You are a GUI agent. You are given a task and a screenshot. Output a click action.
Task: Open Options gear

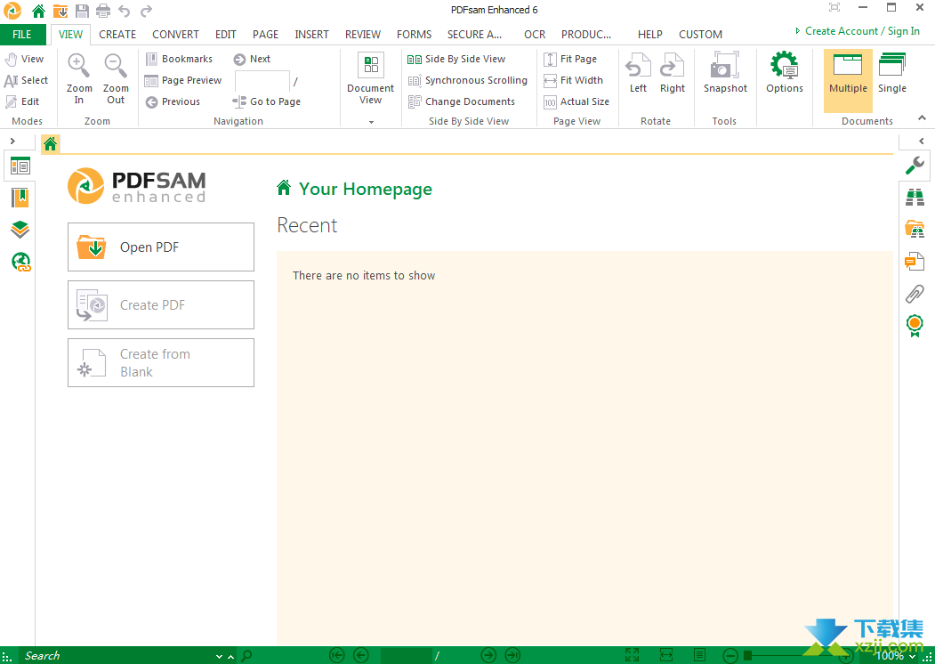(784, 73)
